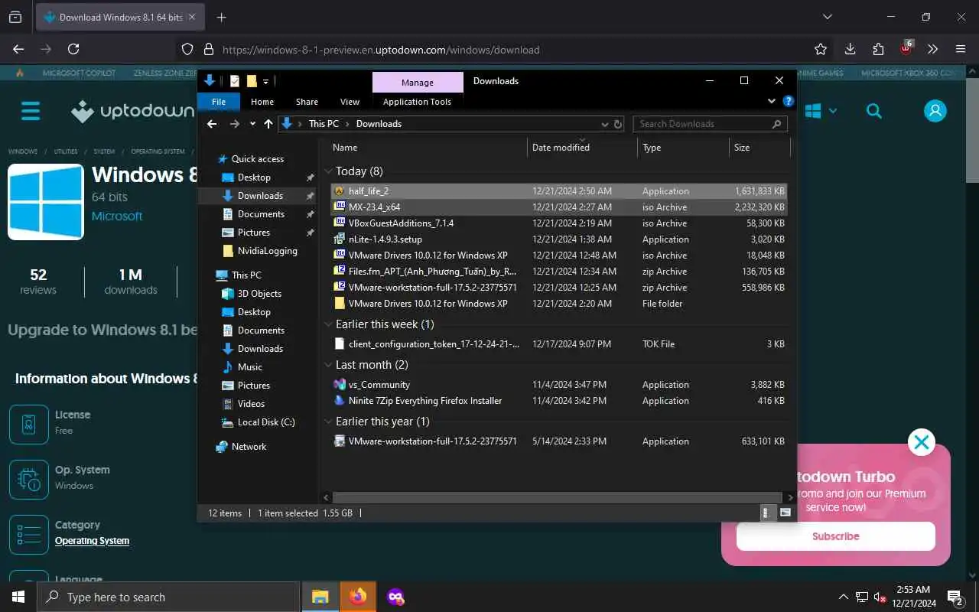Click the Explorer horizontal scrollbar
The height and width of the screenshot is (612, 979).
[x=558, y=497]
